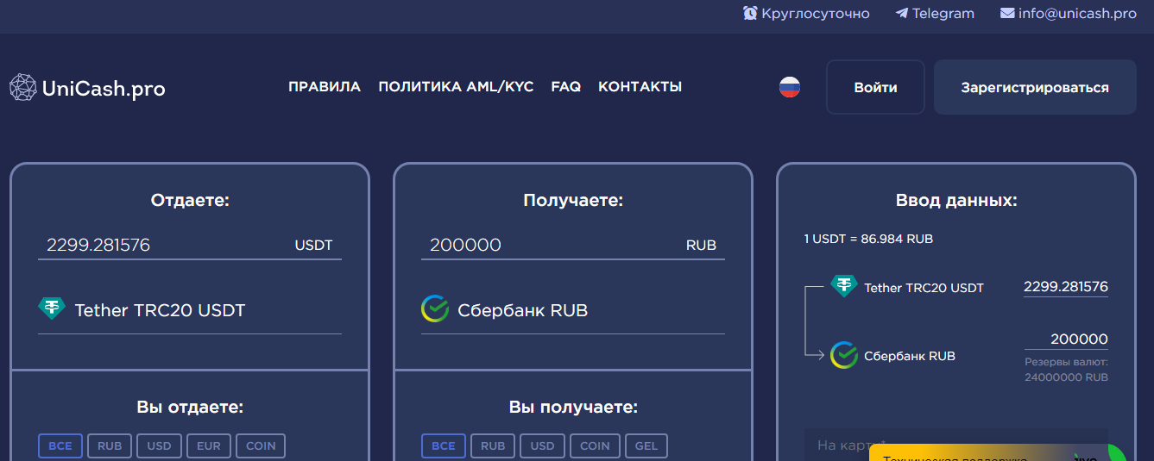The image size is (1154, 461).
Task: Select RUB filter under Вы получаете
Action: click(x=493, y=445)
